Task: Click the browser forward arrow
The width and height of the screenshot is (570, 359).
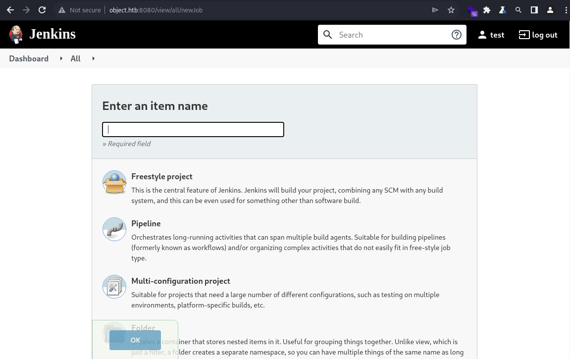Action: pos(26,10)
